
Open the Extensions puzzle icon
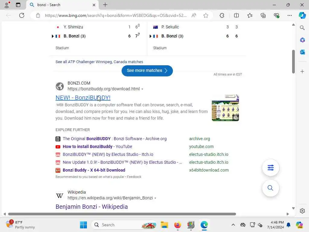tap(222, 15)
